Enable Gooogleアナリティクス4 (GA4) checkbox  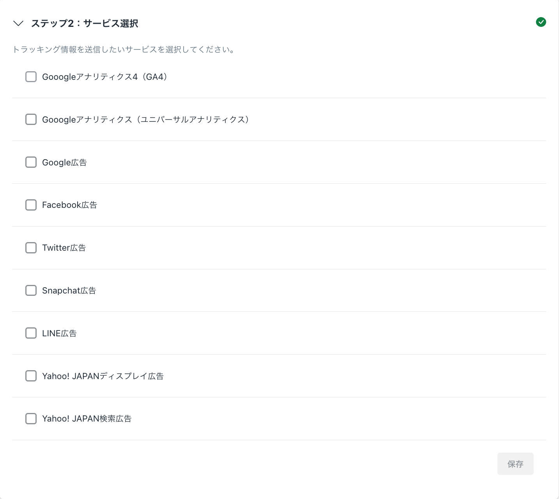31,77
